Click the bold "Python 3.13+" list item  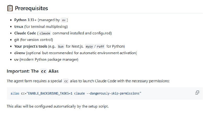(x=26, y=20)
